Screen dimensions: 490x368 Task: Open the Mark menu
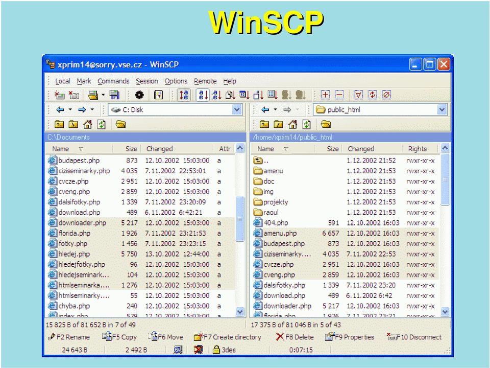point(84,81)
